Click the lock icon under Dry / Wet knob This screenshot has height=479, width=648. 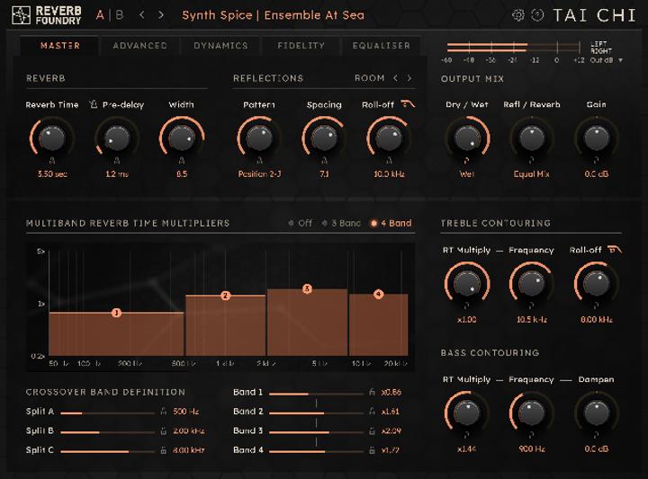click(466, 161)
